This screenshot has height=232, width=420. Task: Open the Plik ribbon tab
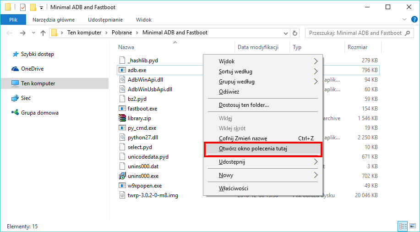13,20
